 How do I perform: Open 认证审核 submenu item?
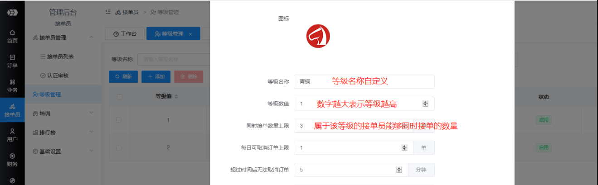click(63, 76)
